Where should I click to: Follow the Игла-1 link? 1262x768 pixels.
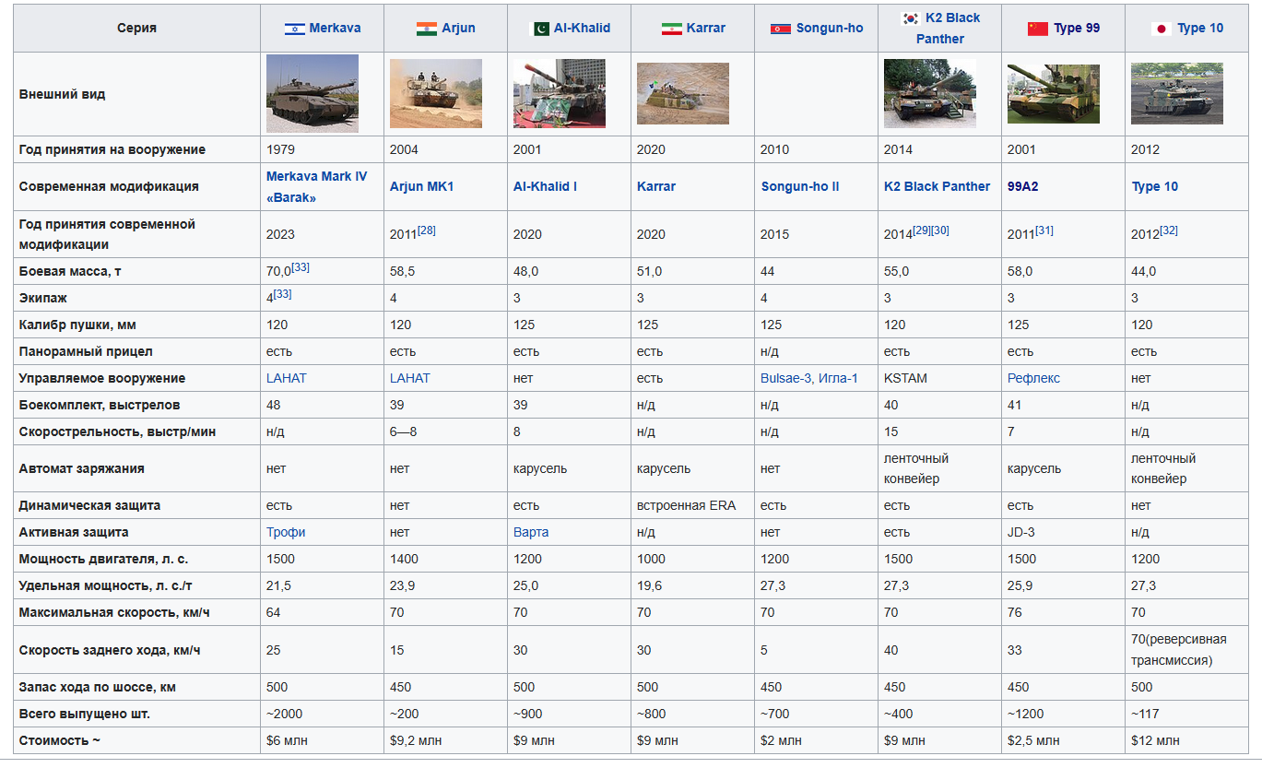[839, 378]
